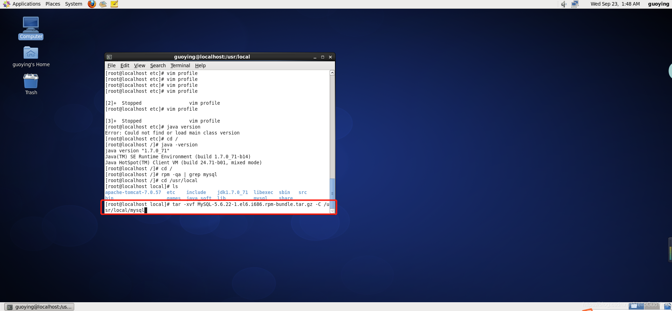Select the Trash desktop icon

(x=31, y=84)
